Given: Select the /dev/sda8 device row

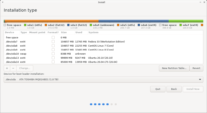Looking at the screenshot, I should pos(103,46).
